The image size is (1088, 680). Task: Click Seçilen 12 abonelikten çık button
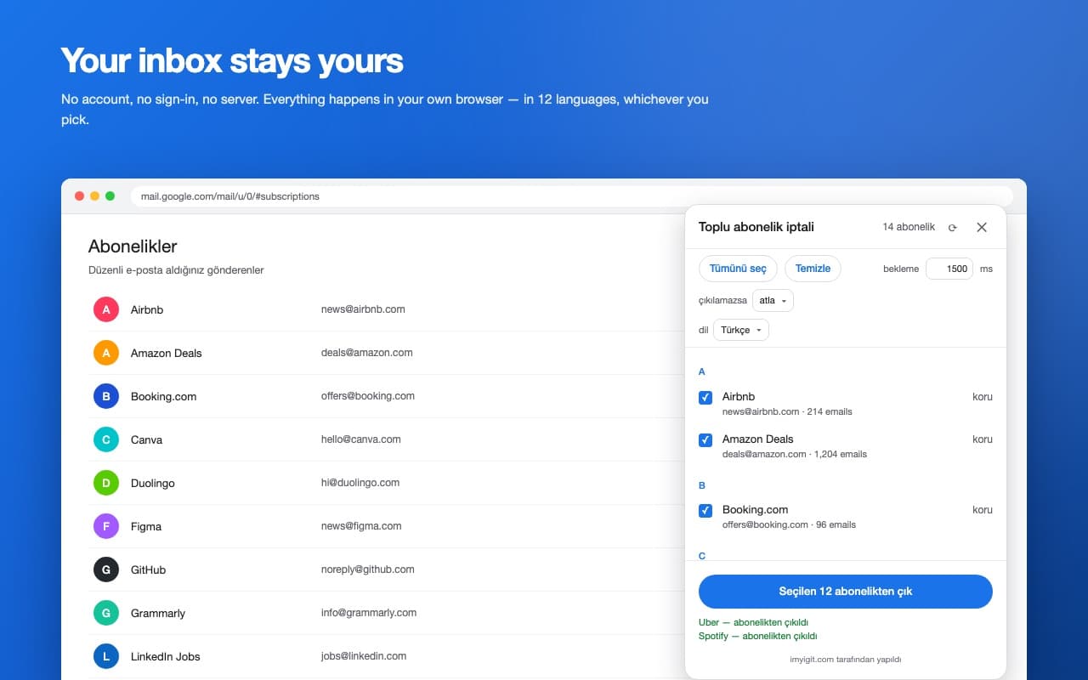point(846,591)
